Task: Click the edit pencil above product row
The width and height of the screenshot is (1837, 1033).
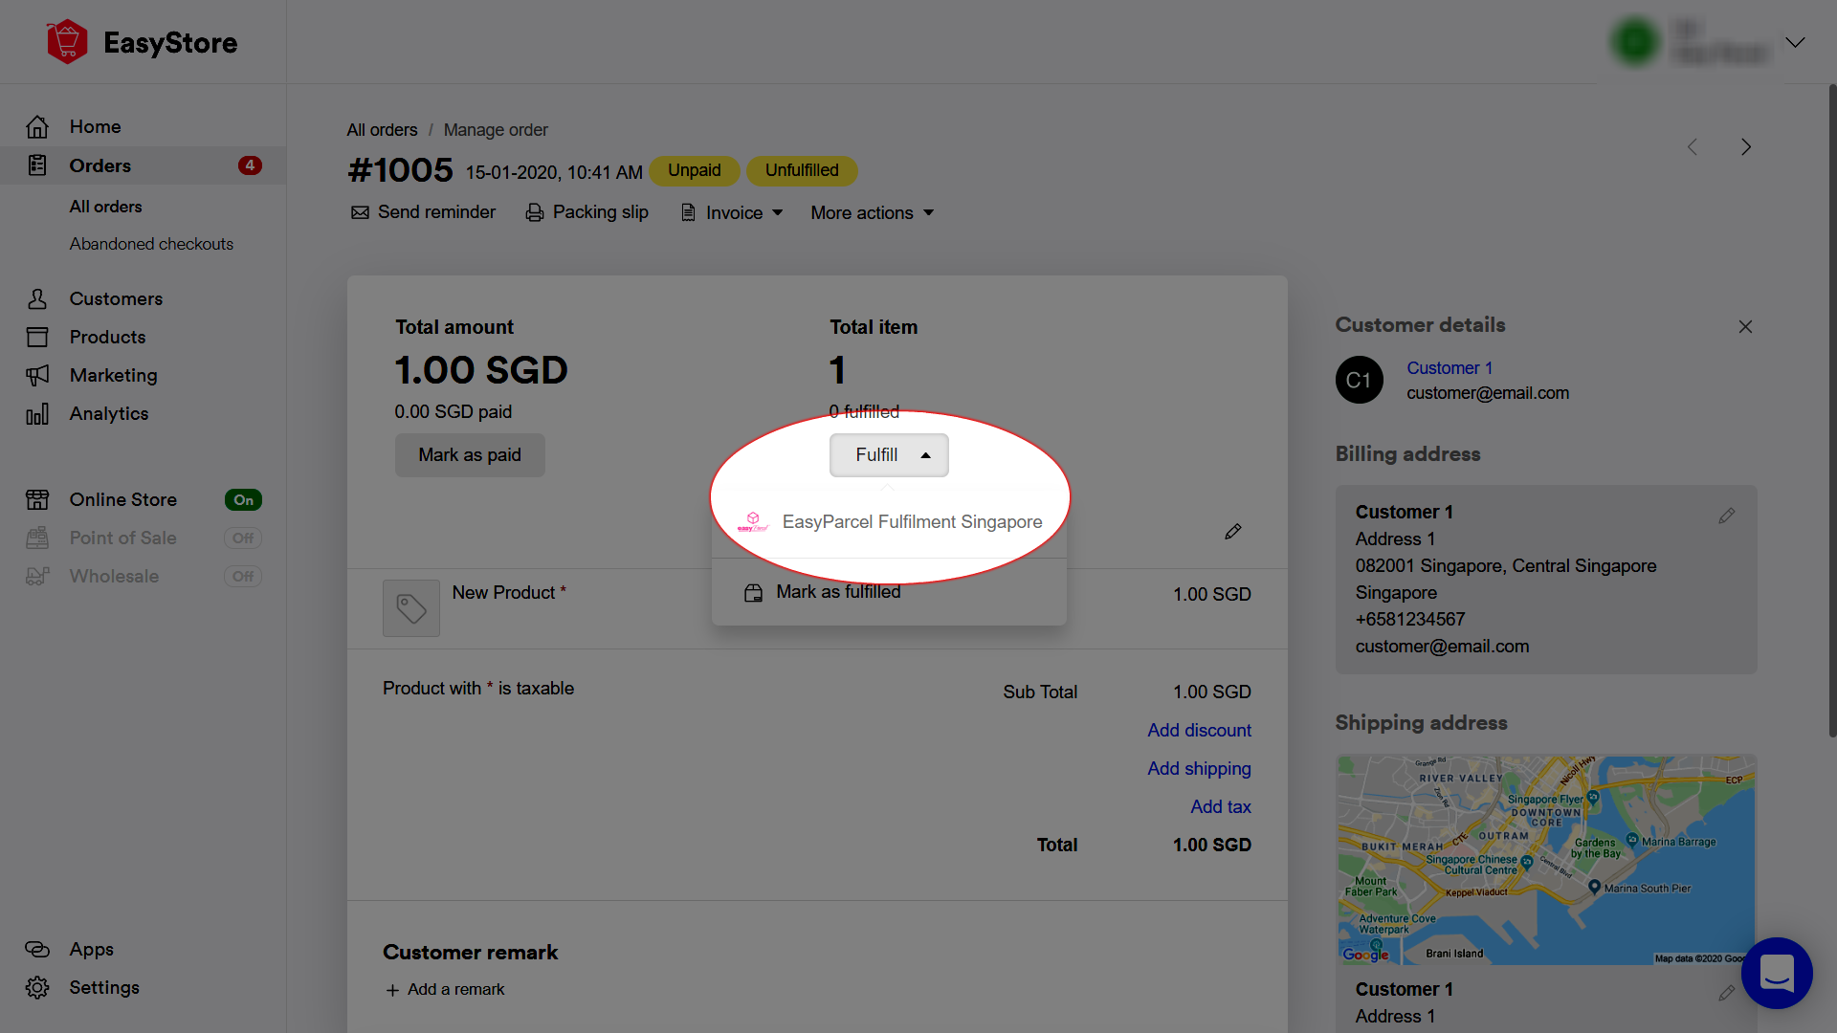Action: [1232, 532]
